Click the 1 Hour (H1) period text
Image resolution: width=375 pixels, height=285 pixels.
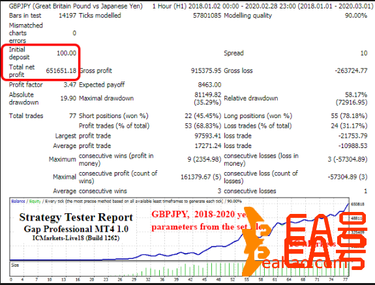coord(170,6)
